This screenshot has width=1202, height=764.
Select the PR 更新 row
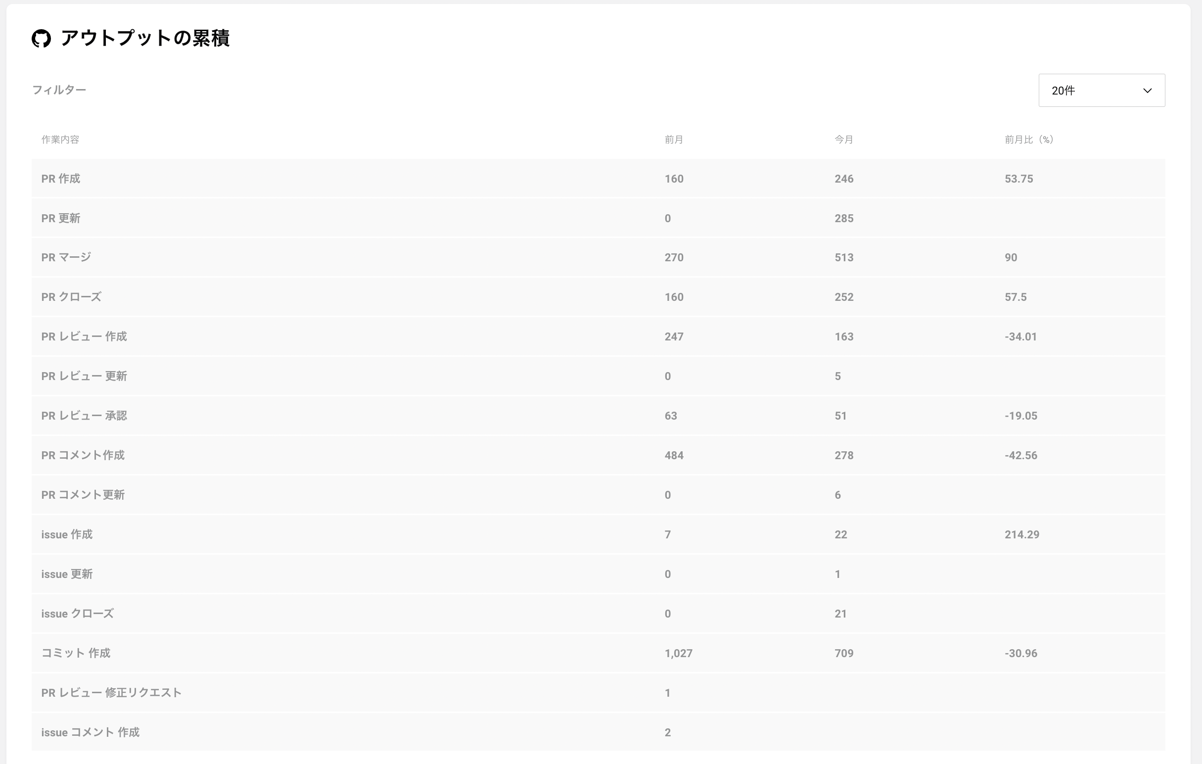click(x=598, y=218)
